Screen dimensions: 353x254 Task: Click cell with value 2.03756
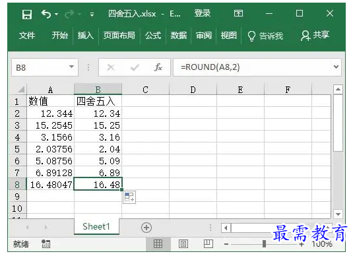click(50, 149)
